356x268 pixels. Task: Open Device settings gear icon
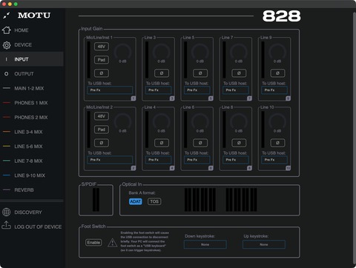7,45
